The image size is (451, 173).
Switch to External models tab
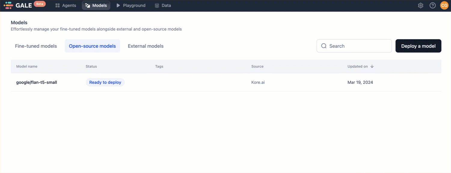point(146,46)
